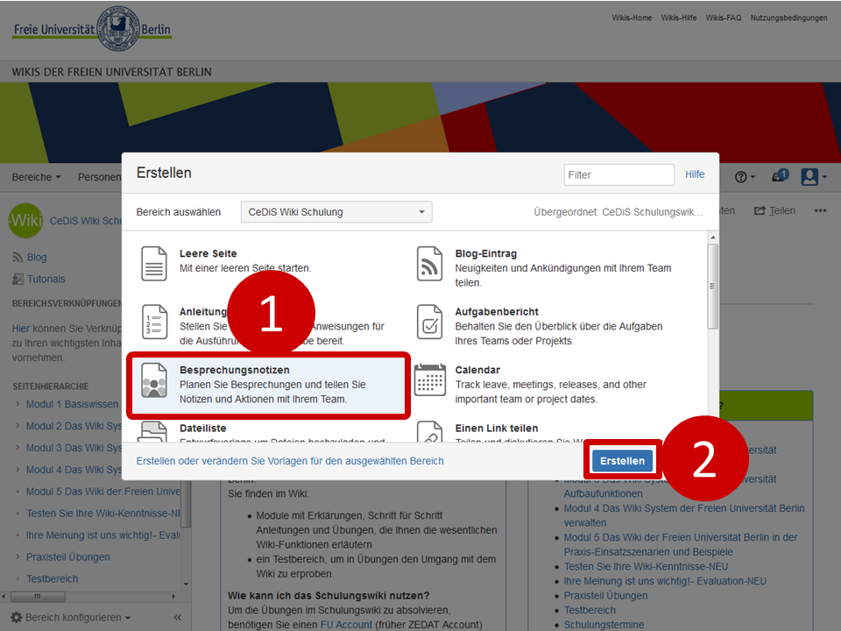
Task: Open Testen Sie Ihre Wiki-Kenntnisse sidebar item
Action: [x=103, y=514]
